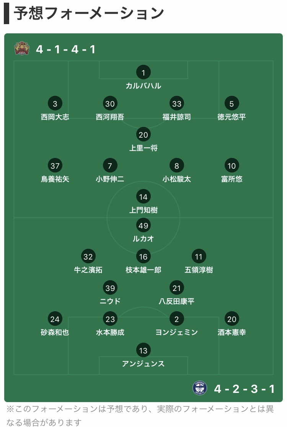The image size is (287, 427).
Task: Click the away team crest icon
Action: click(x=200, y=388)
